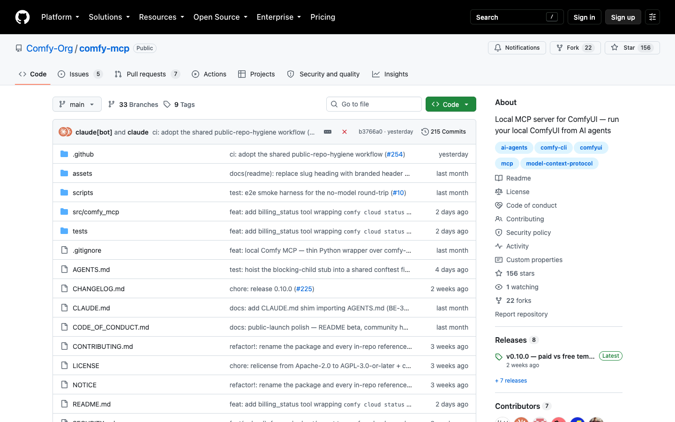The image size is (675, 422).
Task: Click the .gitignore file icon
Action: click(x=64, y=250)
